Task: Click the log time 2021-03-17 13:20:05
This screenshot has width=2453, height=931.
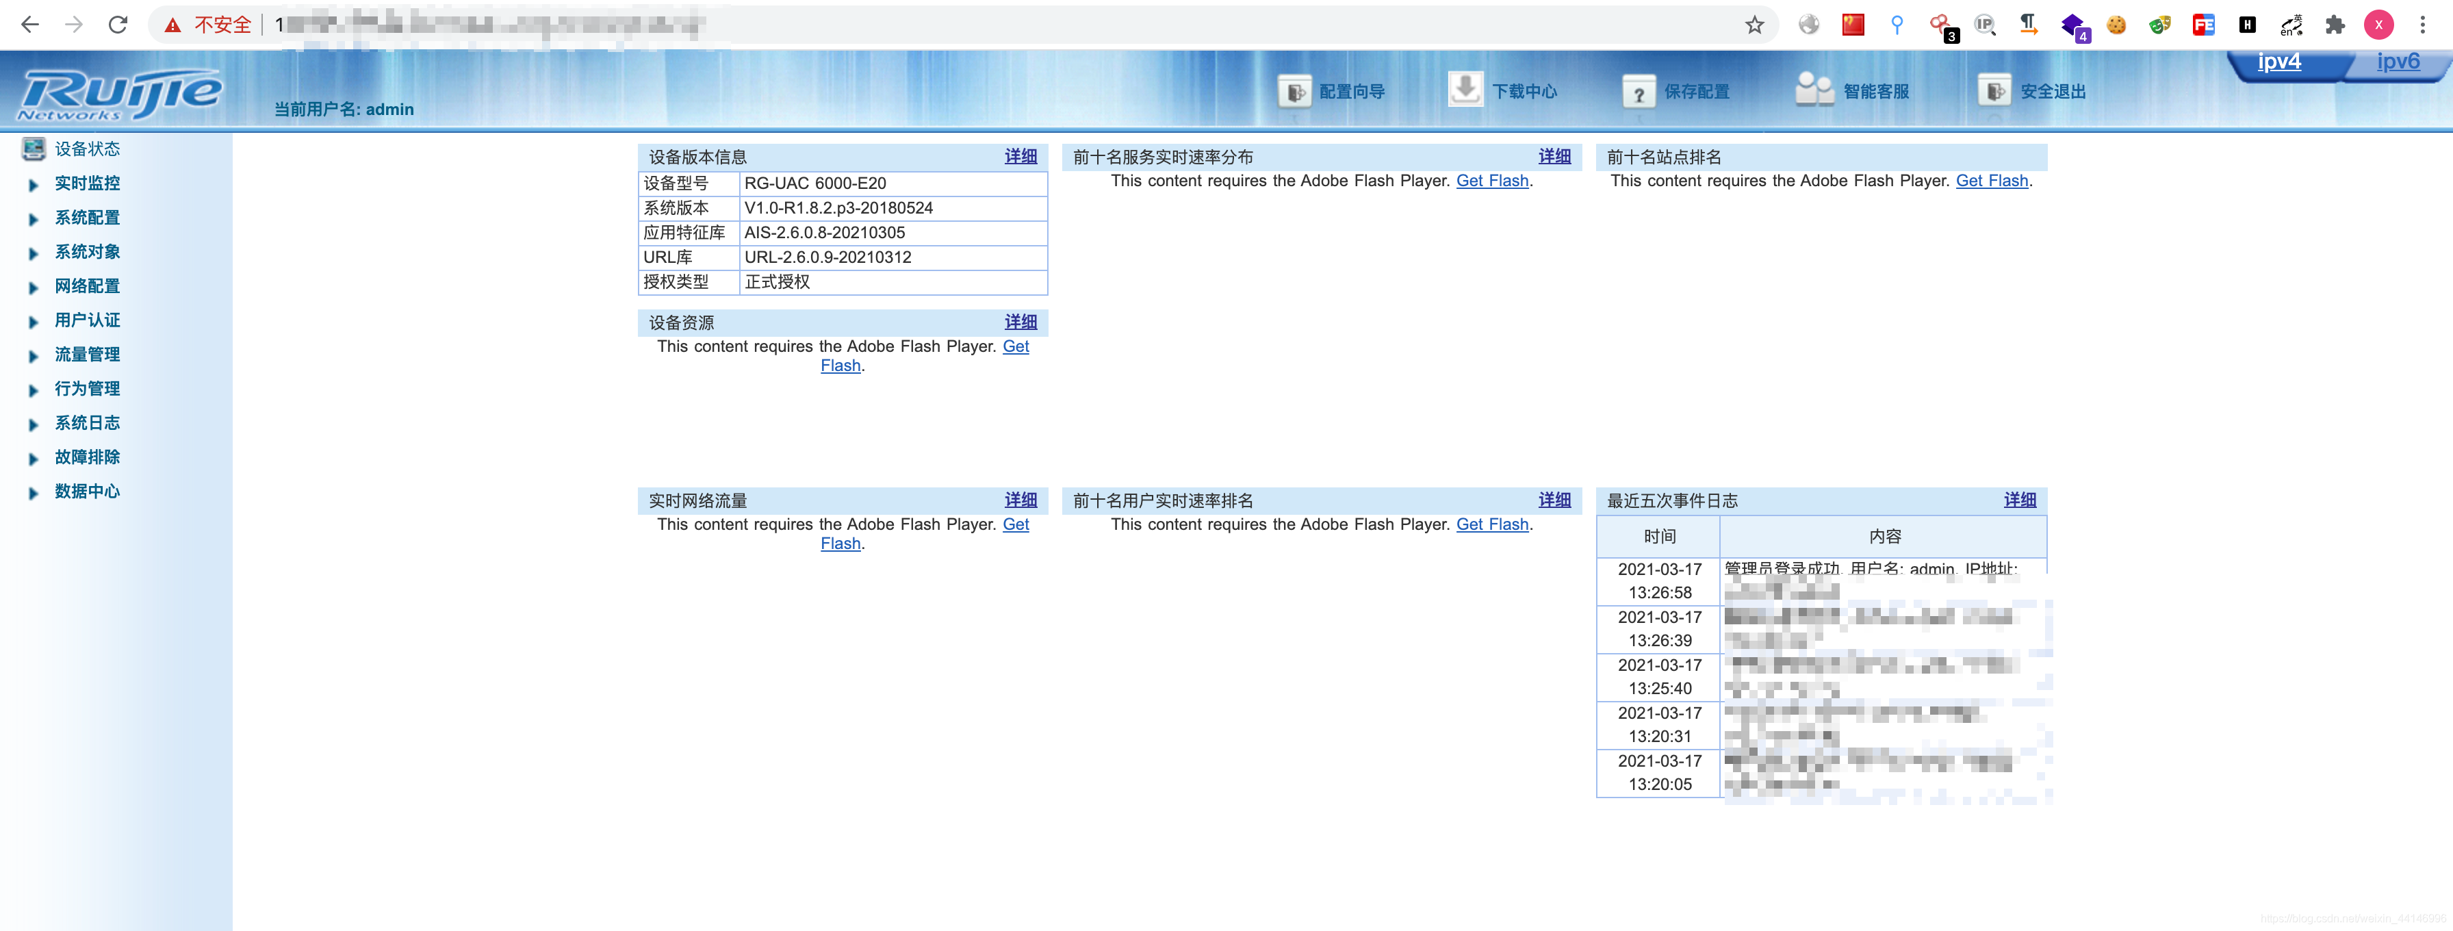Action: [1659, 773]
